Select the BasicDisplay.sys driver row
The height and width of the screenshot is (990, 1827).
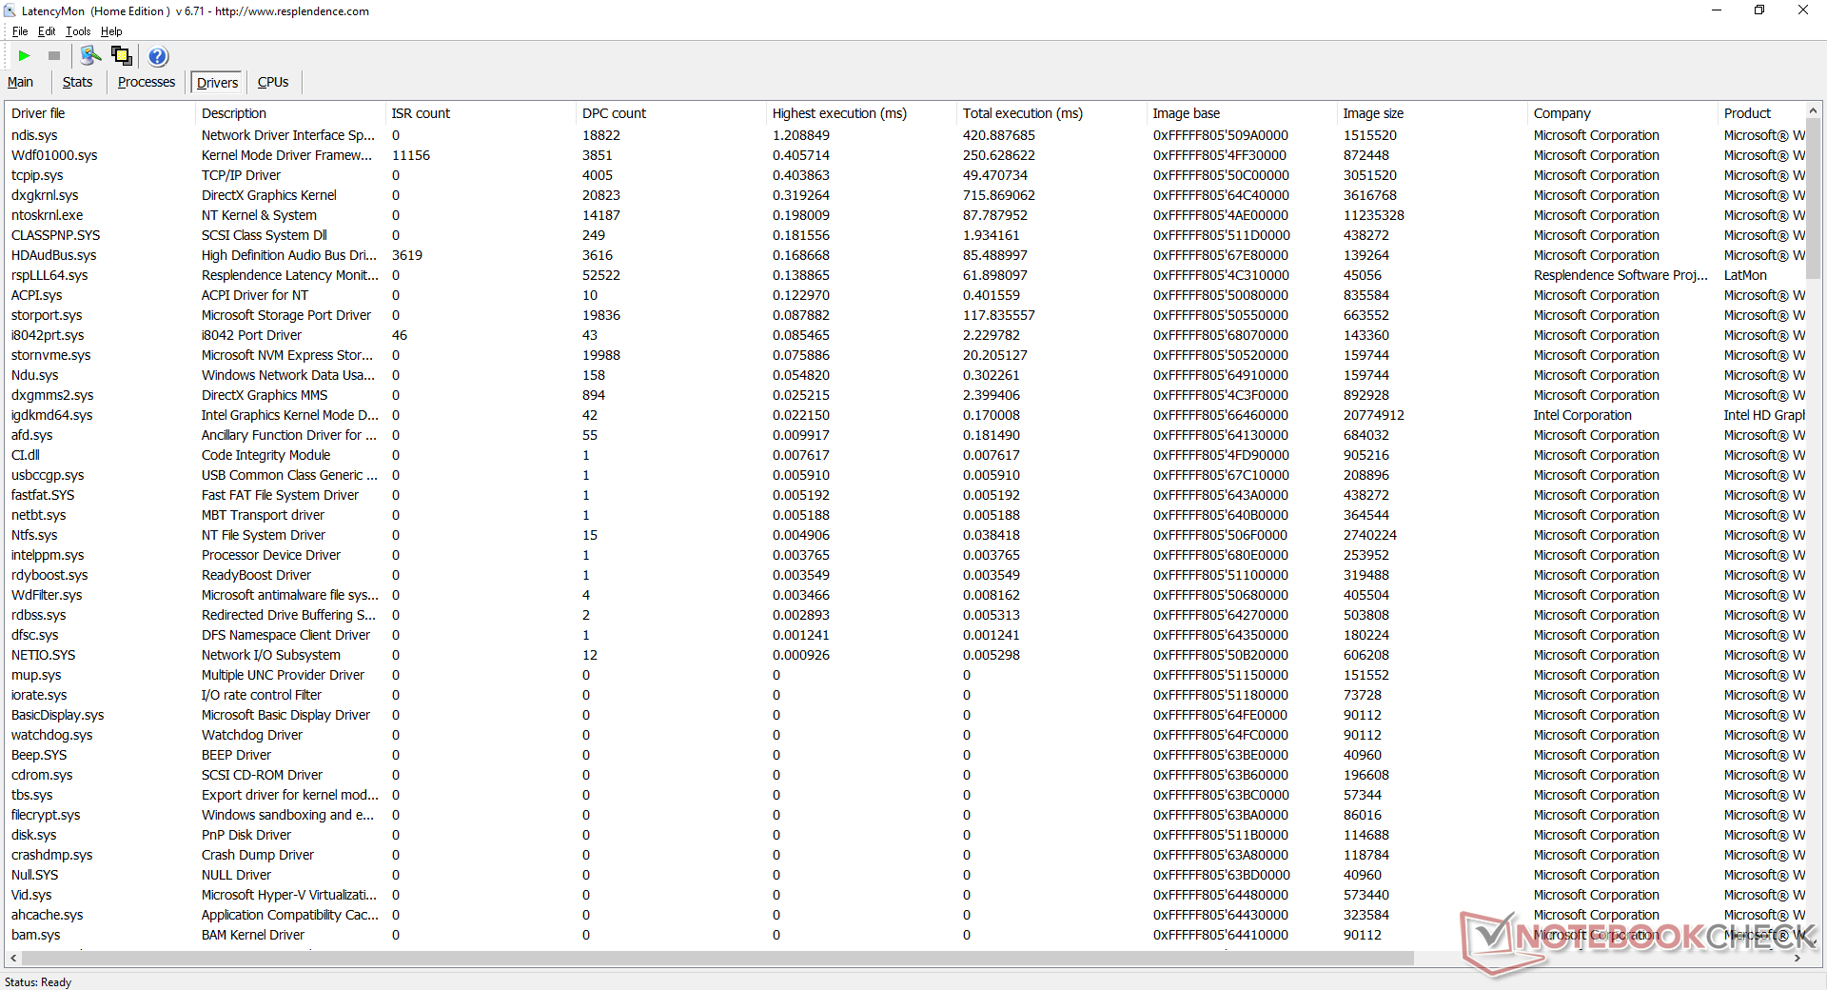pyautogui.click(x=905, y=715)
